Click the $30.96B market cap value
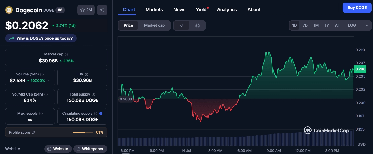Viewport: 373px width, 154px height. coord(48,61)
